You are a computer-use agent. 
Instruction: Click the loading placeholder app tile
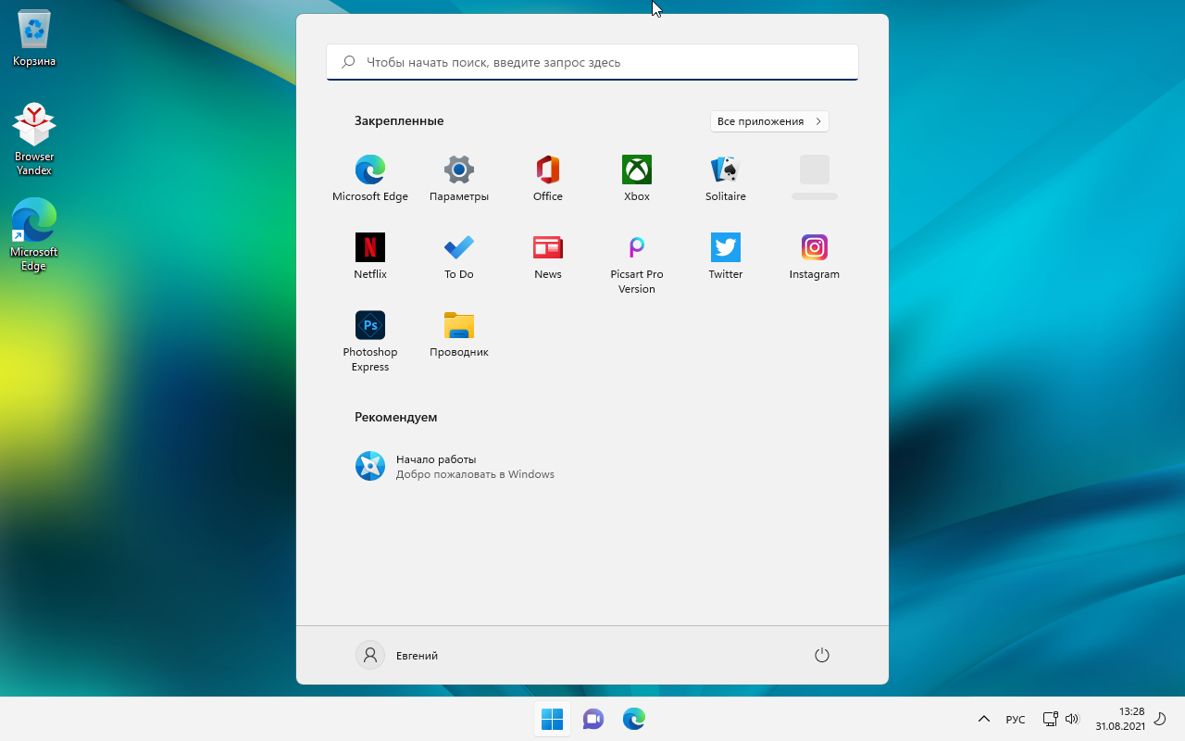pos(815,178)
